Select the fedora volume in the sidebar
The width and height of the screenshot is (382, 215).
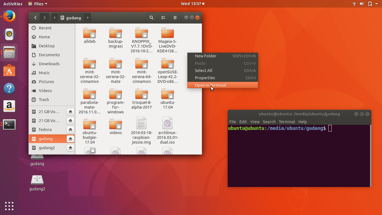(48, 130)
